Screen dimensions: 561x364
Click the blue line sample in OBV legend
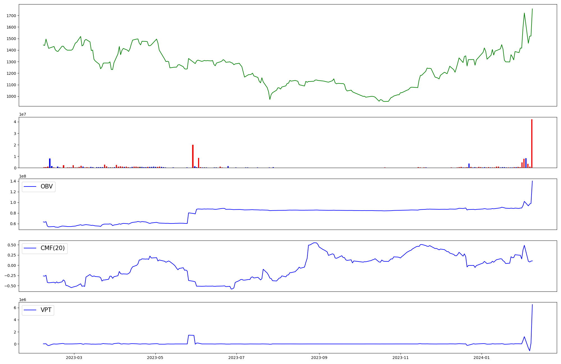(30, 187)
